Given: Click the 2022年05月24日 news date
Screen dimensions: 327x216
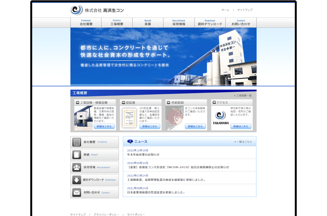Looking at the screenshot, I should pyautogui.click(x=138, y=163).
